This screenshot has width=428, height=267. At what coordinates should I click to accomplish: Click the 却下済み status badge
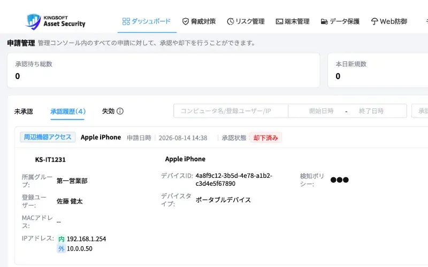pyautogui.click(x=265, y=138)
